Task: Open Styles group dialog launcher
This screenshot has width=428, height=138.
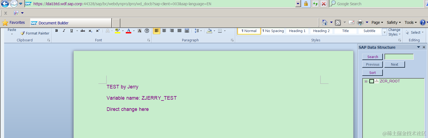Action: coord(399,40)
